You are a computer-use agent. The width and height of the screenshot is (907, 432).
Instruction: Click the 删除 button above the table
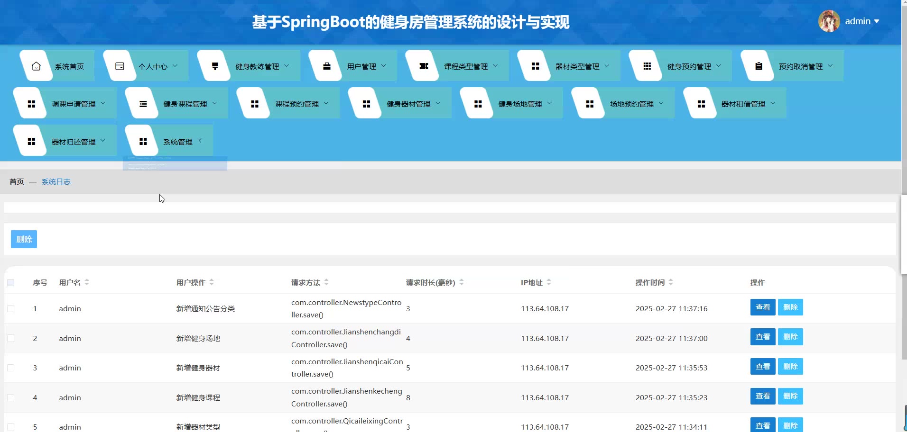(24, 239)
